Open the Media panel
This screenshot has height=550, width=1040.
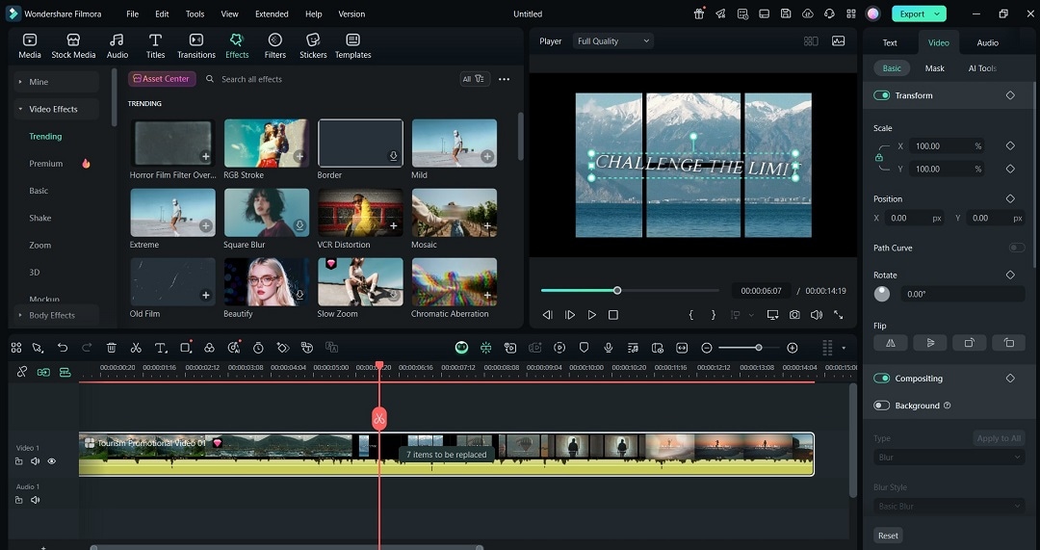tap(29, 46)
